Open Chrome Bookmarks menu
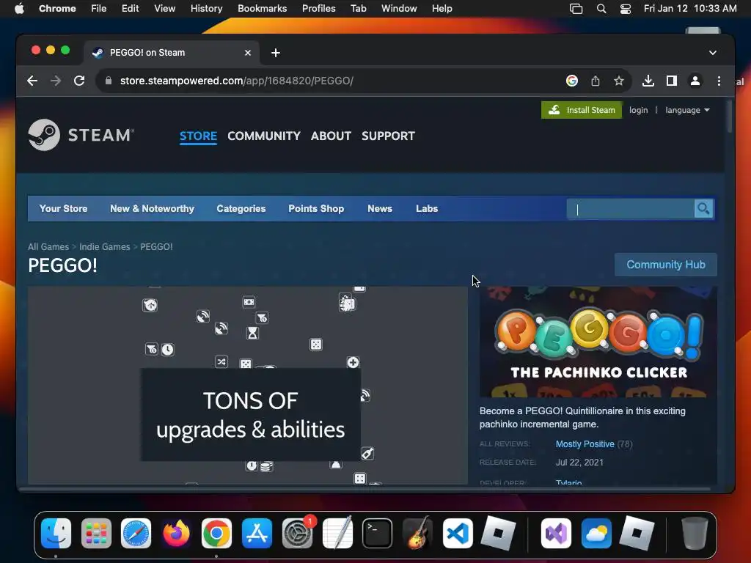751x563 pixels. [x=262, y=9]
